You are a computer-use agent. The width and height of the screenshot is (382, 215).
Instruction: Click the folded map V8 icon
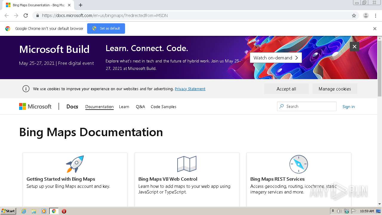[187, 164]
